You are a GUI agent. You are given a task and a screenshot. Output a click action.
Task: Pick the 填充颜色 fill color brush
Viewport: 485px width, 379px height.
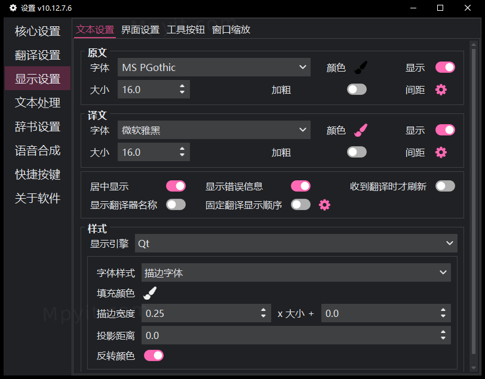150,293
